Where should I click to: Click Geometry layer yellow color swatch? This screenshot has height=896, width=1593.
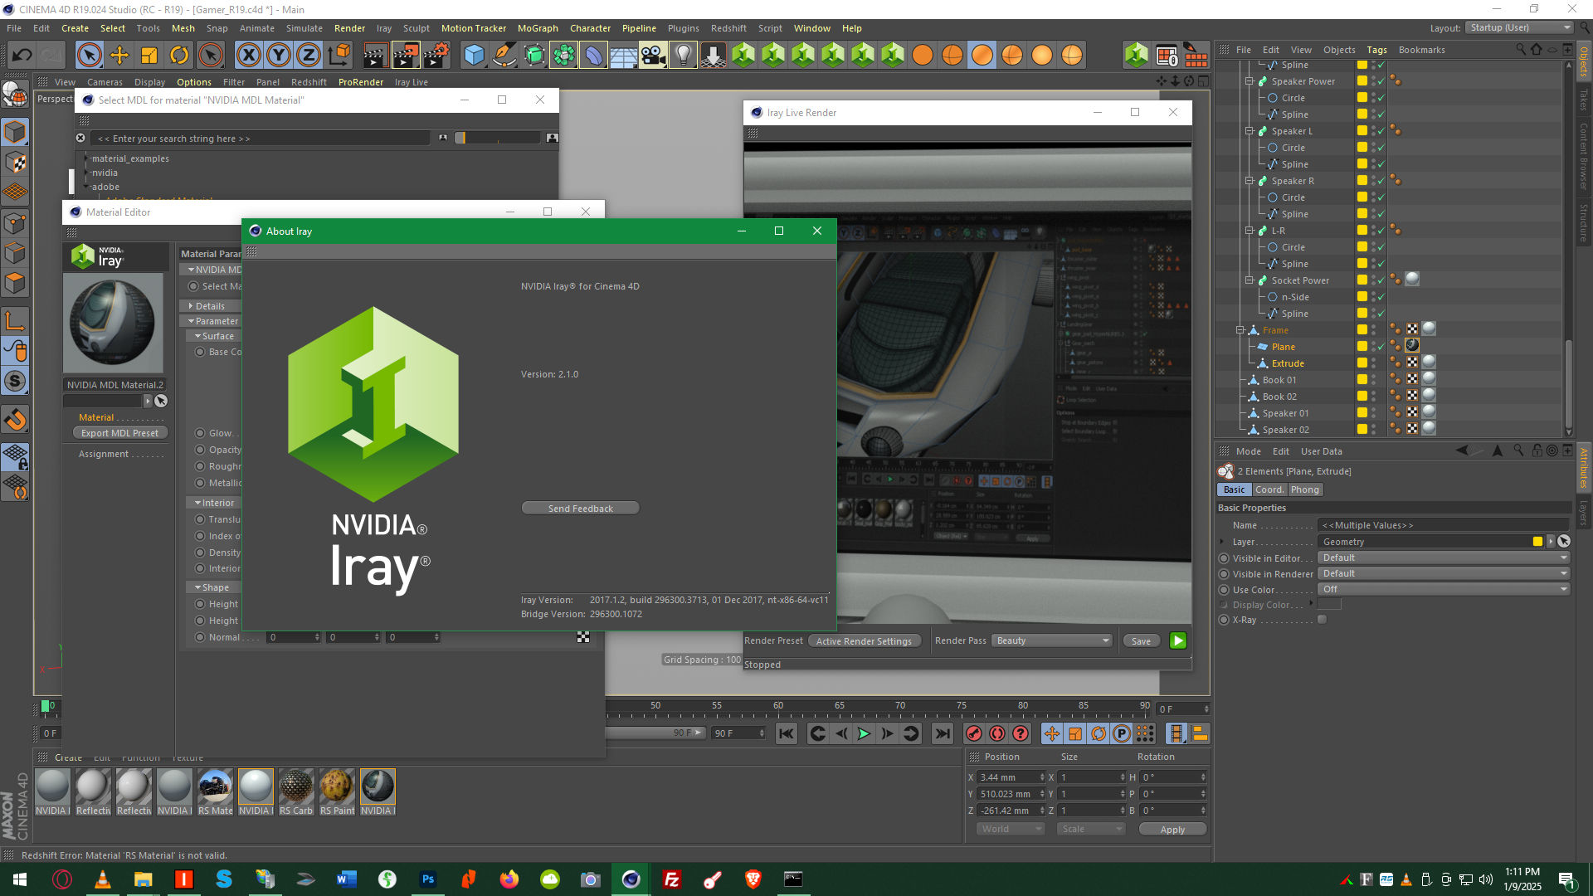(x=1537, y=542)
